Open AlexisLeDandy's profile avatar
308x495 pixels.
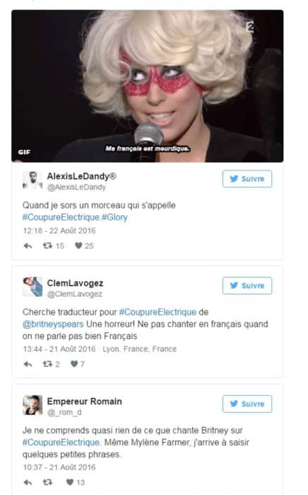coord(32,180)
